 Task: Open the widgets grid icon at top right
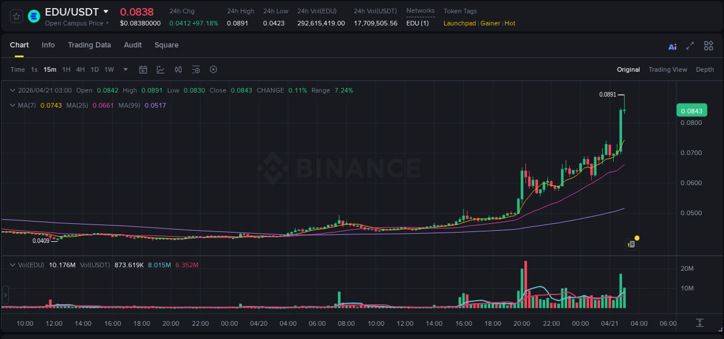(x=708, y=46)
